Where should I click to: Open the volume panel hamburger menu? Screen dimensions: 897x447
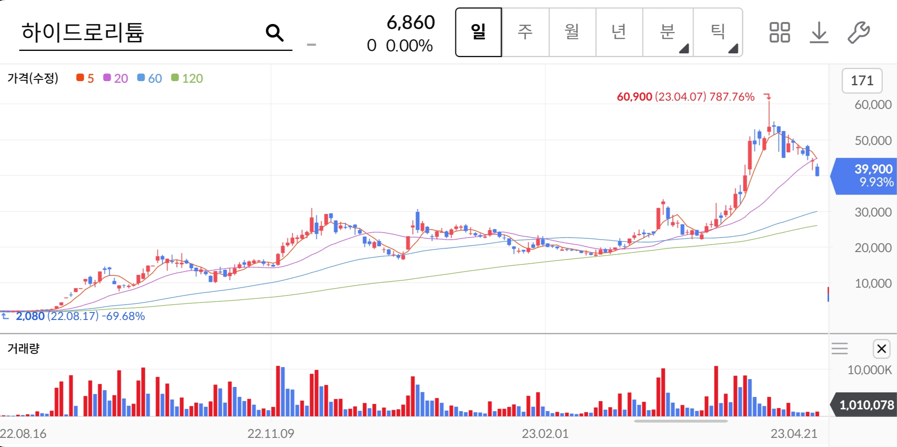tap(839, 349)
